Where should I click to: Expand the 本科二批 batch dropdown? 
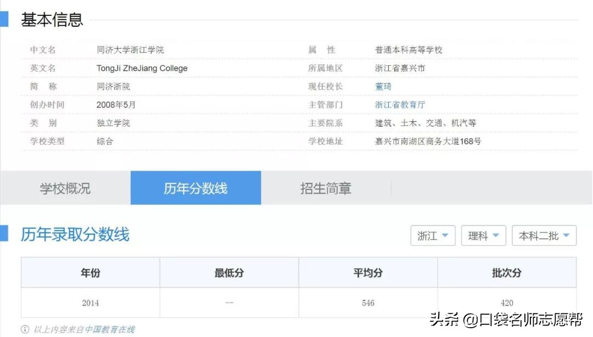click(544, 235)
